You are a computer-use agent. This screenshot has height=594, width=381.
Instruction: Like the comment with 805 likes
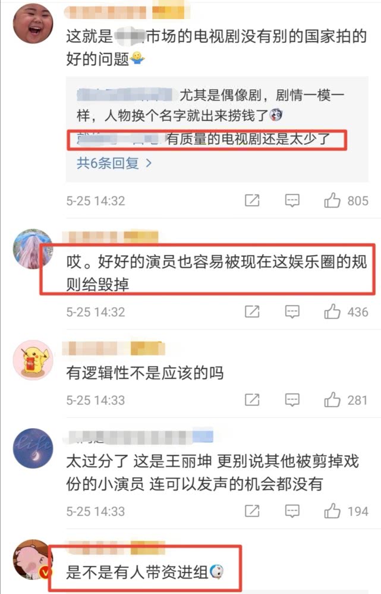(x=332, y=200)
